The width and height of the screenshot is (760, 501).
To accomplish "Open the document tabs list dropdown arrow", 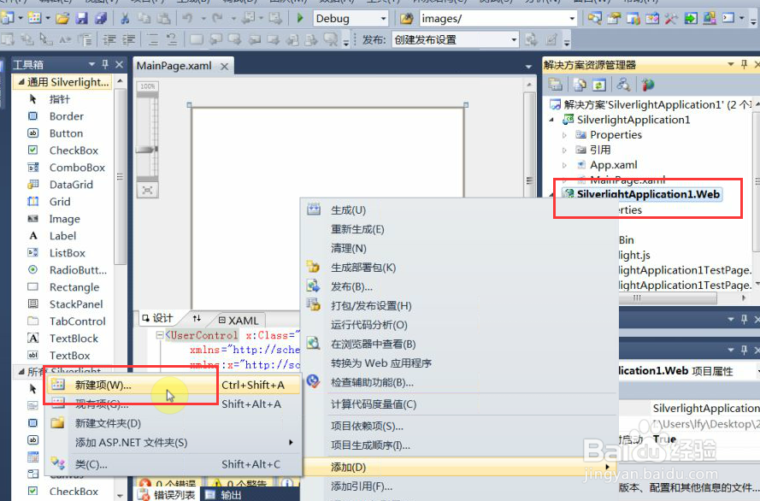I will [x=528, y=67].
